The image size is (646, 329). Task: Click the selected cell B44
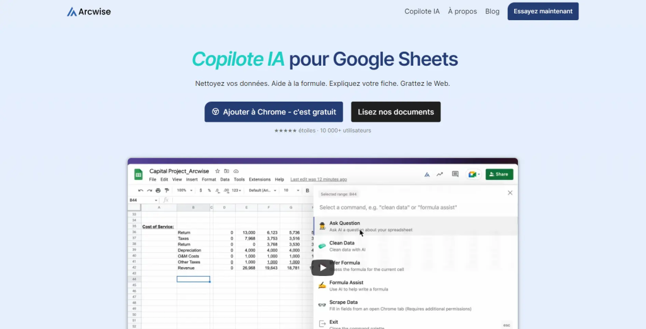tap(193, 279)
